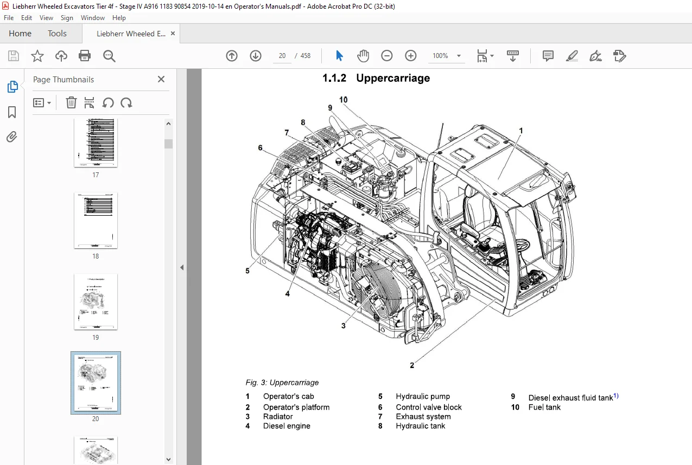Image resolution: width=692 pixels, height=465 pixels.
Task: Open the Window menu
Action: tap(93, 18)
